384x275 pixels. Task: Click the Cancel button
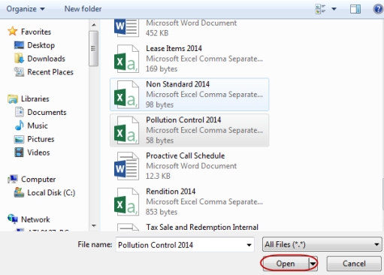pyautogui.click(x=354, y=264)
